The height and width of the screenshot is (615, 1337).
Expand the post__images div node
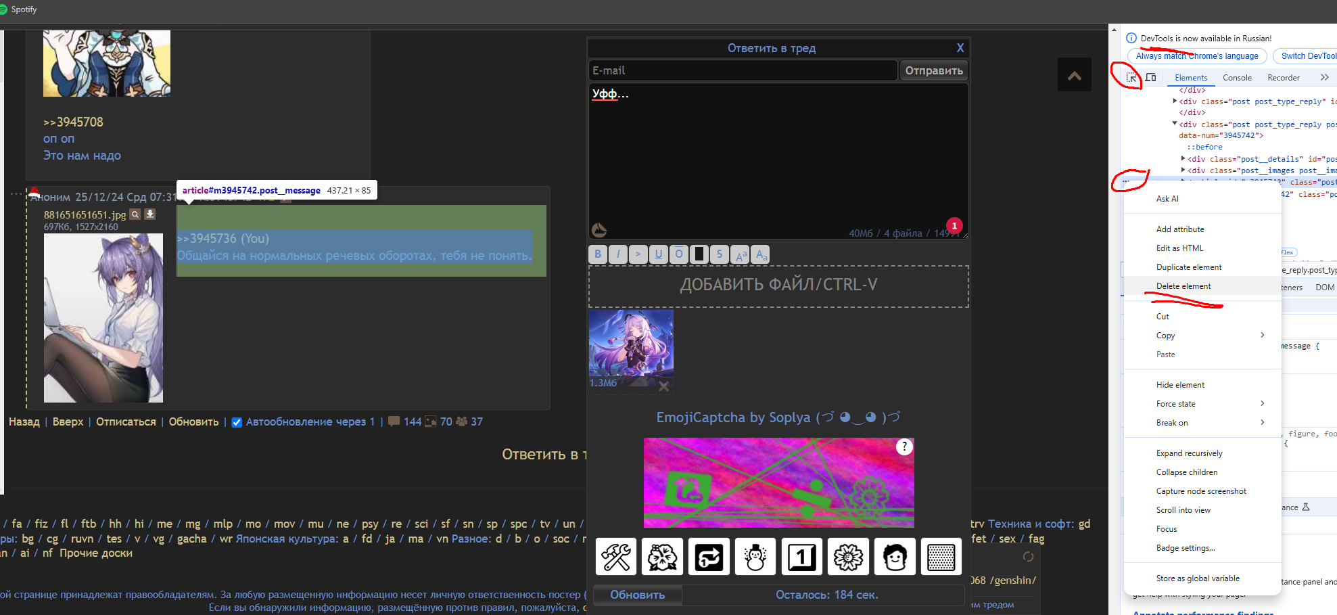click(1183, 170)
